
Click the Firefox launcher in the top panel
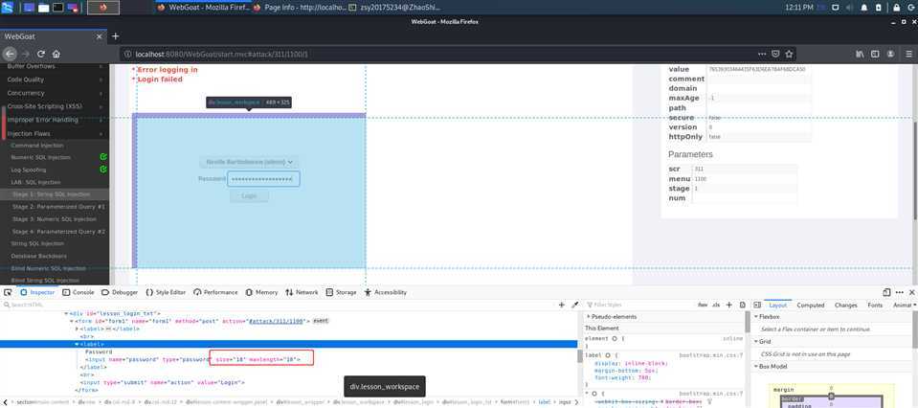click(x=103, y=8)
